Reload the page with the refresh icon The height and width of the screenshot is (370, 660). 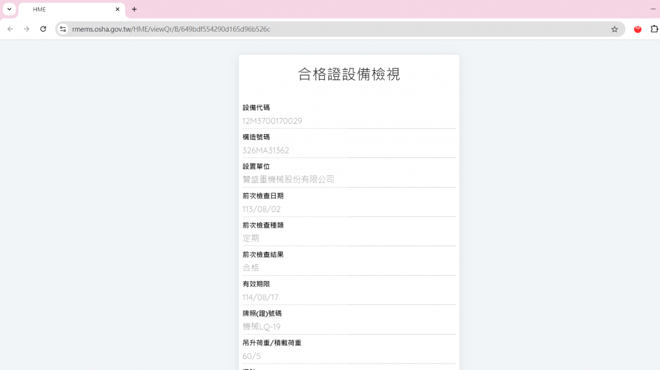pos(43,29)
